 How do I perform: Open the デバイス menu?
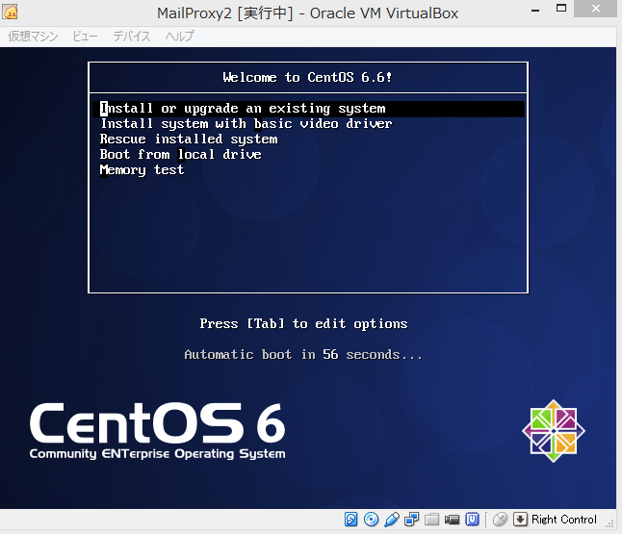[132, 37]
